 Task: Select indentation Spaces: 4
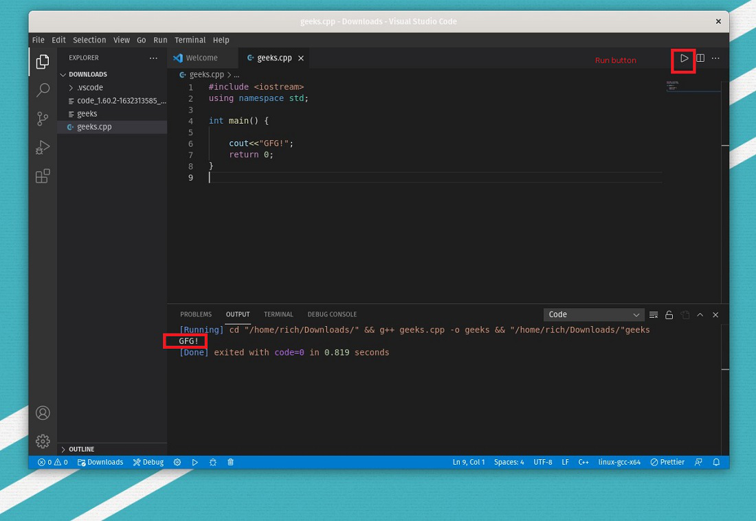coord(509,462)
